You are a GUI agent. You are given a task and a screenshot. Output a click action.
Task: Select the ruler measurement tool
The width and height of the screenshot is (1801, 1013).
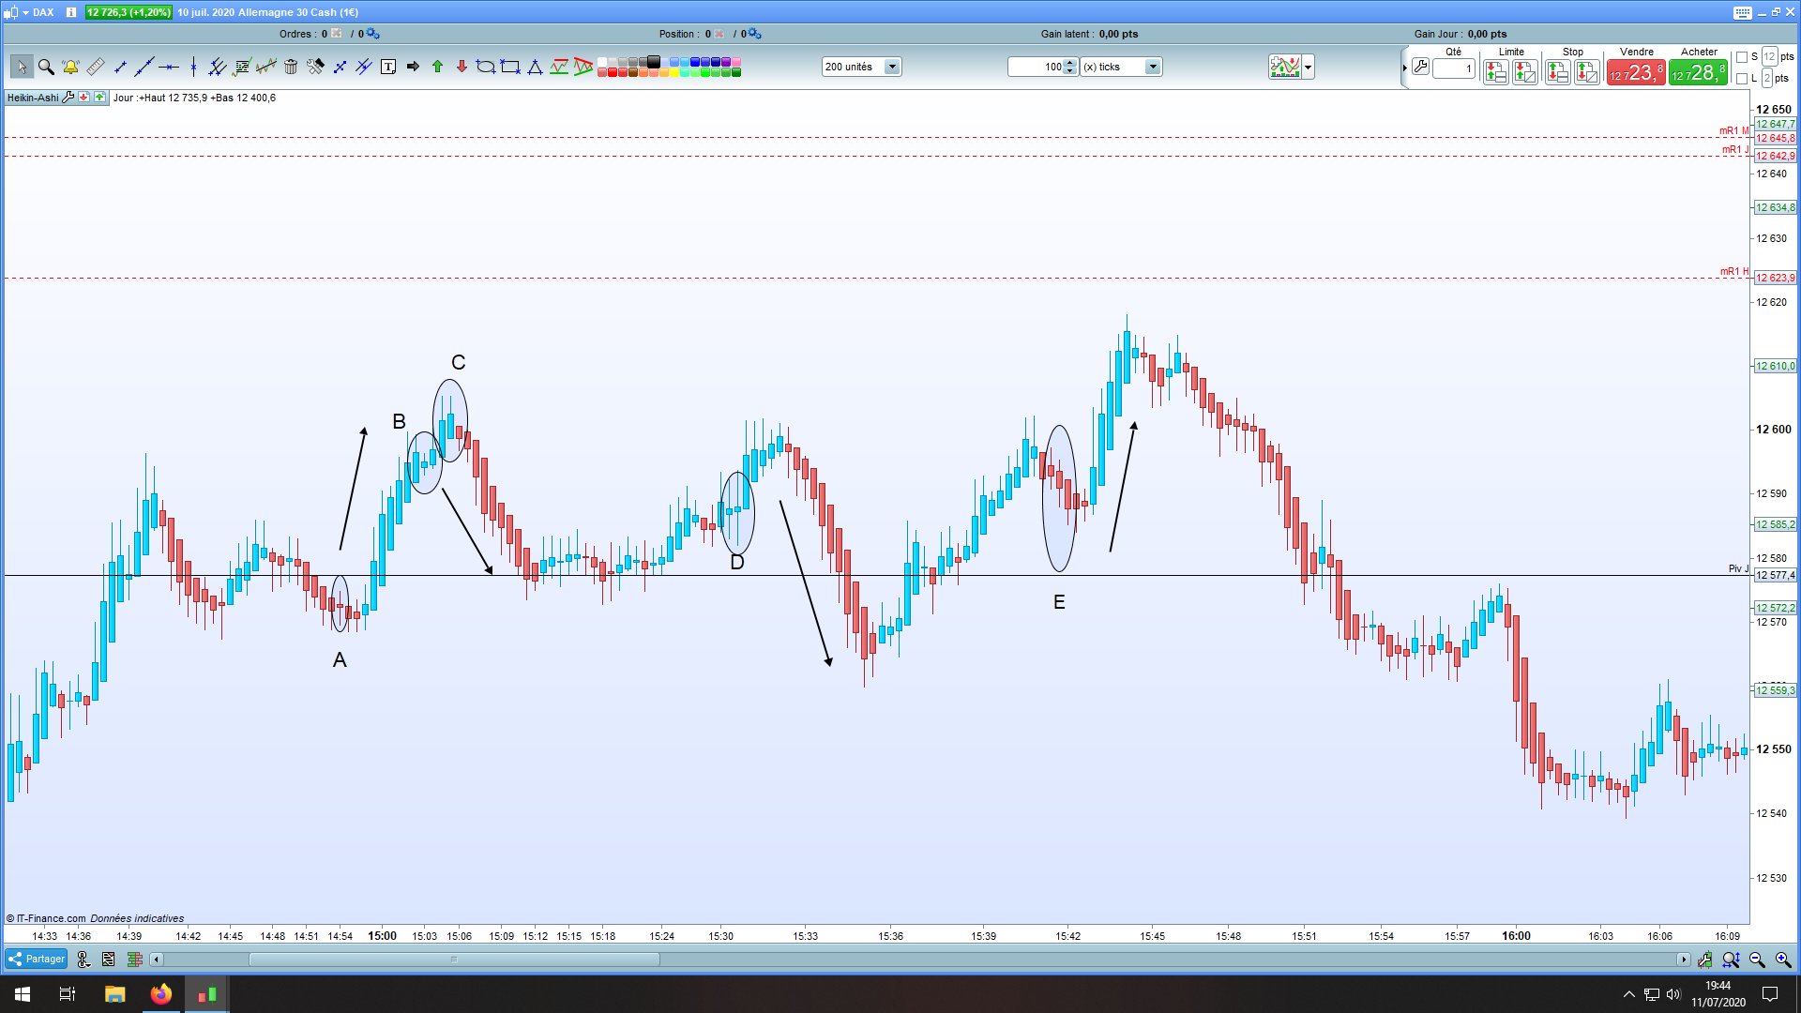click(96, 67)
